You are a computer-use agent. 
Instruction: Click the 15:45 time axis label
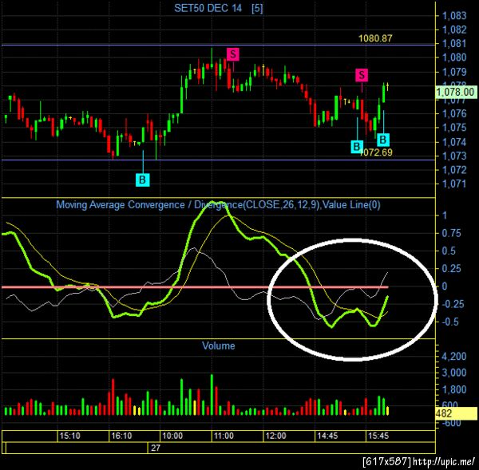pos(378,436)
